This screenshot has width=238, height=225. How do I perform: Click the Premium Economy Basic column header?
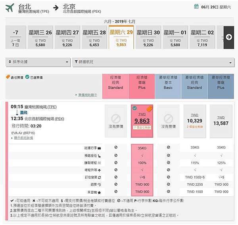tap(168, 86)
